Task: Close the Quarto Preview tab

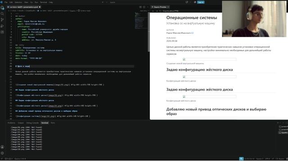Action: [168, 7]
